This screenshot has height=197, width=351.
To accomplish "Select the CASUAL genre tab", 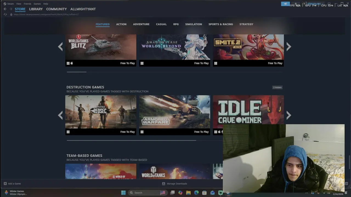I will (x=161, y=24).
